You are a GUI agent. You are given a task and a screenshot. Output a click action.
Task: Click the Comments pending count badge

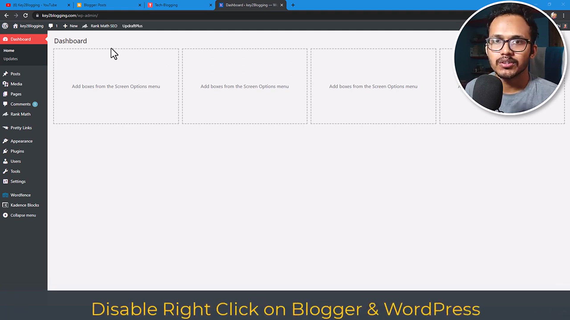pos(35,104)
